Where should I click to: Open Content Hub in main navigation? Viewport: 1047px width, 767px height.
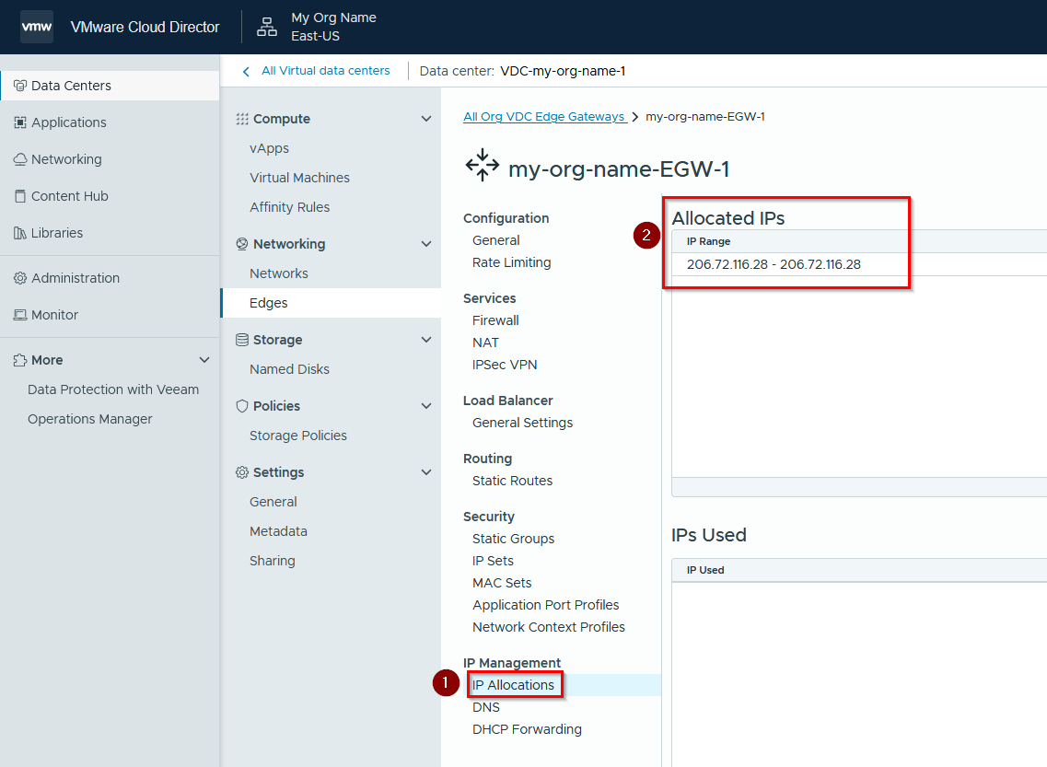(x=69, y=196)
